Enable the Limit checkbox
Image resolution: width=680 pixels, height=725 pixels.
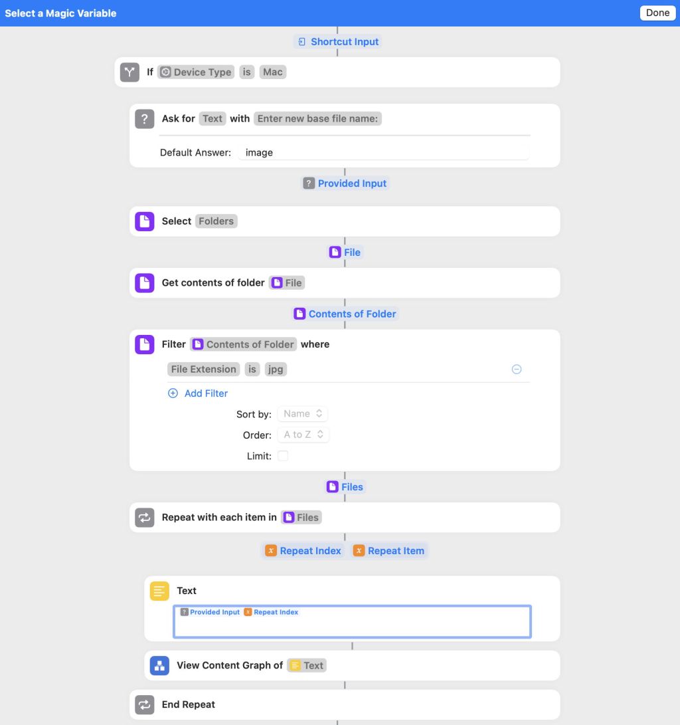coord(283,456)
